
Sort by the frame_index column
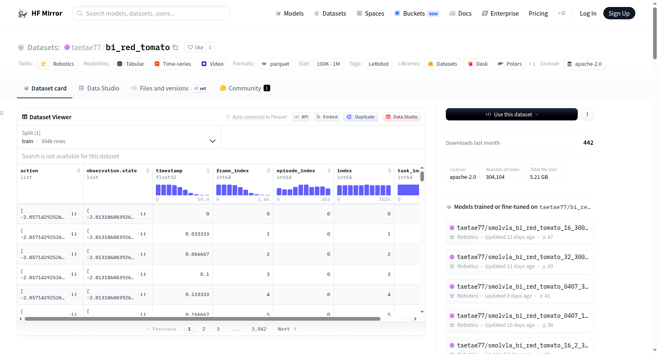click(269, 171)
